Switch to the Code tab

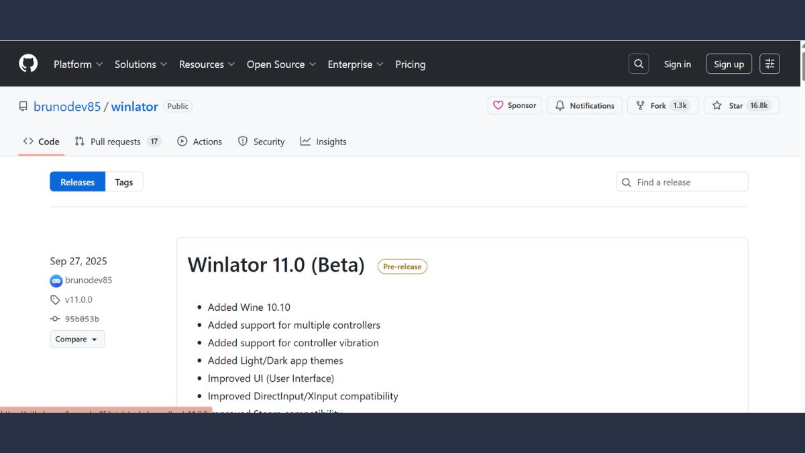click(41, 142)
